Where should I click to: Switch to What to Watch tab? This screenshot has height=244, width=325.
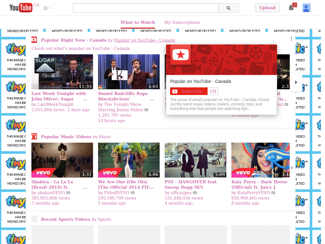[138, 22]
